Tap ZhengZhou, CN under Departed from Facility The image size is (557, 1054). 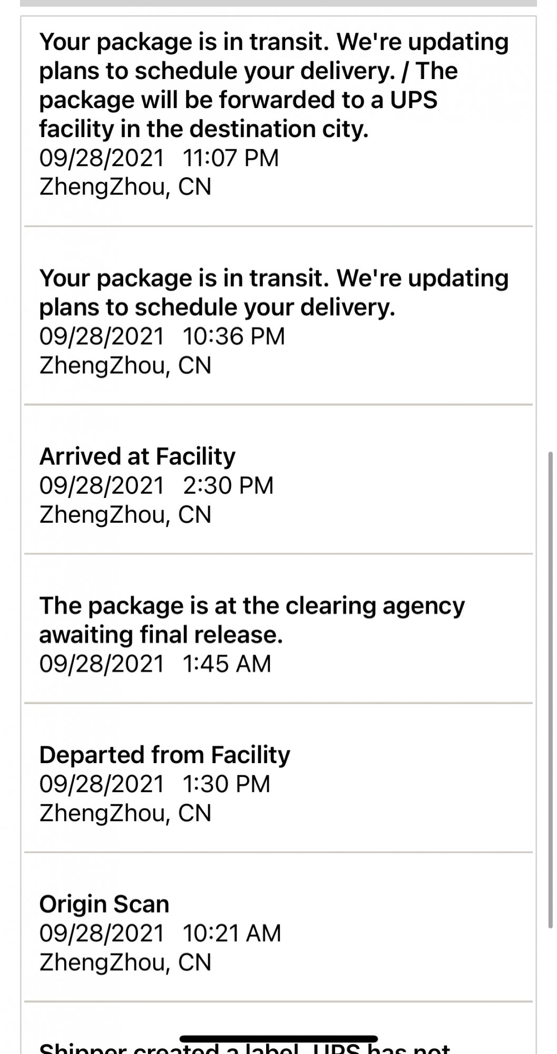tap(125, 813)
